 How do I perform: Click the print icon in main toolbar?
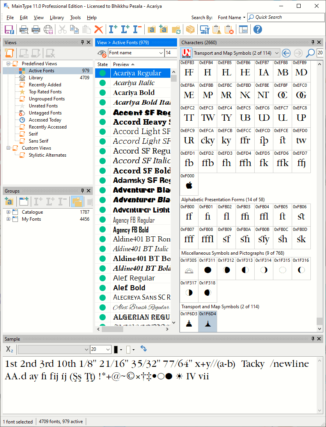point(36,29)
